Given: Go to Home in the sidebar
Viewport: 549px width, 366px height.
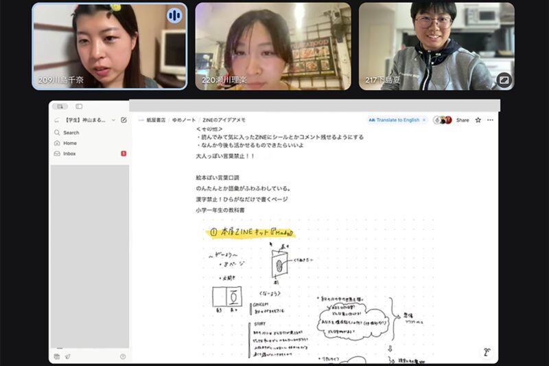Looking at the screenshot, I should [x=69, y=143].
